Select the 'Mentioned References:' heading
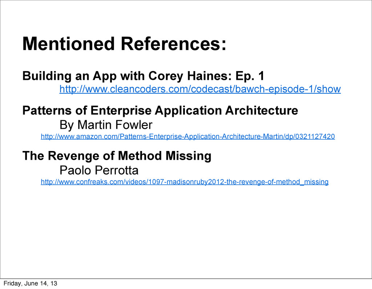The image size is (372, 289). [x=124, y=44]
